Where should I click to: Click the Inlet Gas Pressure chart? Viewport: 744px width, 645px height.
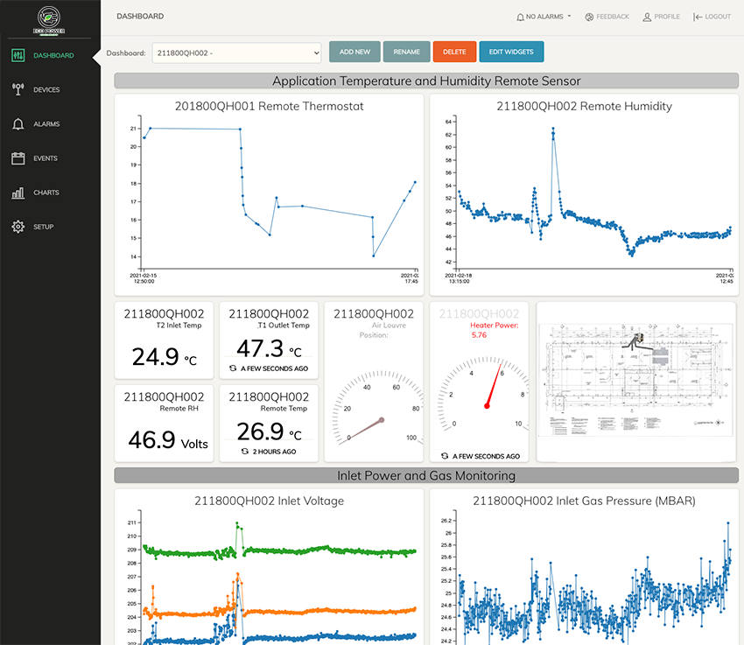pos(588,578)
